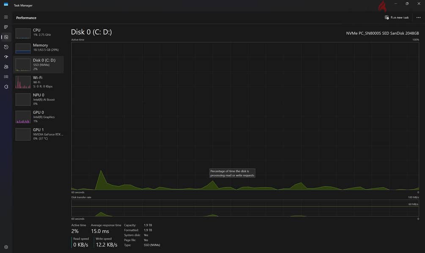The image size is (425, 253).
Task: Select the Performance page icon
Action: 6,37
